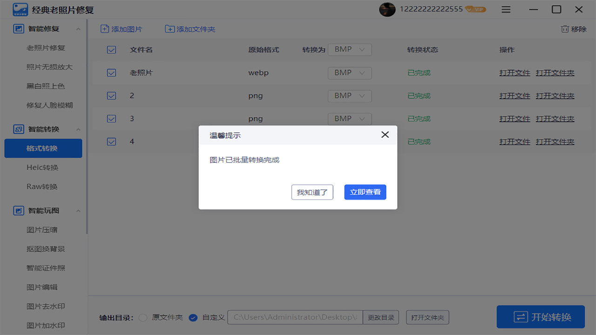
Task: Open the hamburger menu beside window controls
Action: 506,9
